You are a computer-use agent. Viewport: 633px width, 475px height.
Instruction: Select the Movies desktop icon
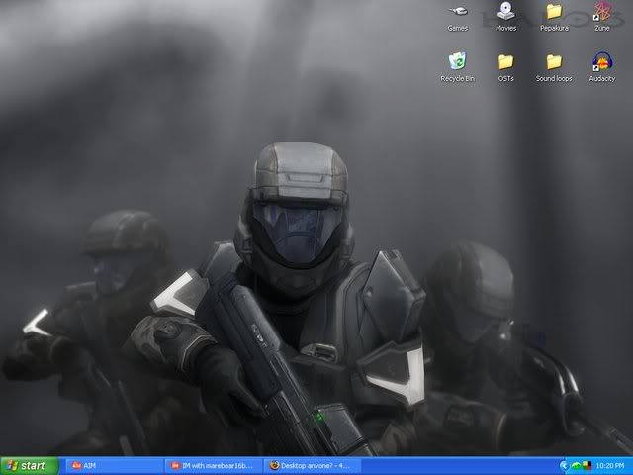tap(505, 18)
